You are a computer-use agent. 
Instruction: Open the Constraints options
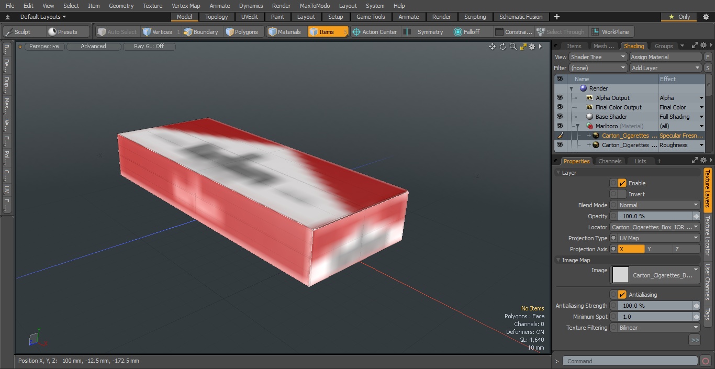click(514, 32)
